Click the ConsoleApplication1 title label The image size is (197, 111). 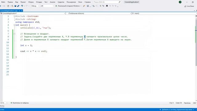point(132,2)
